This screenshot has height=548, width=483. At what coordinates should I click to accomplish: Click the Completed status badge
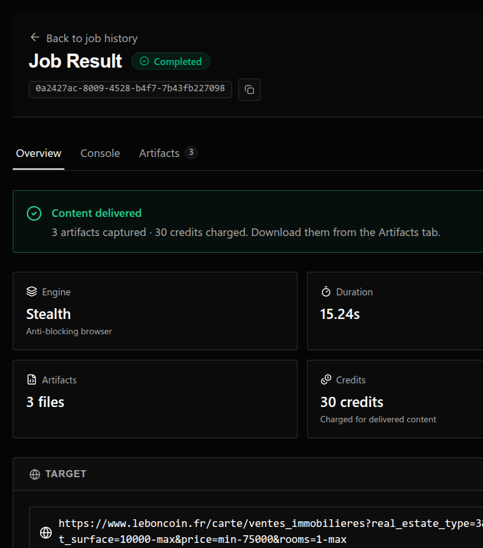click(x=171, y=61)
